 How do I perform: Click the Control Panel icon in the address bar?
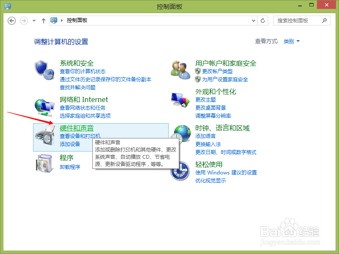[54, 20]
